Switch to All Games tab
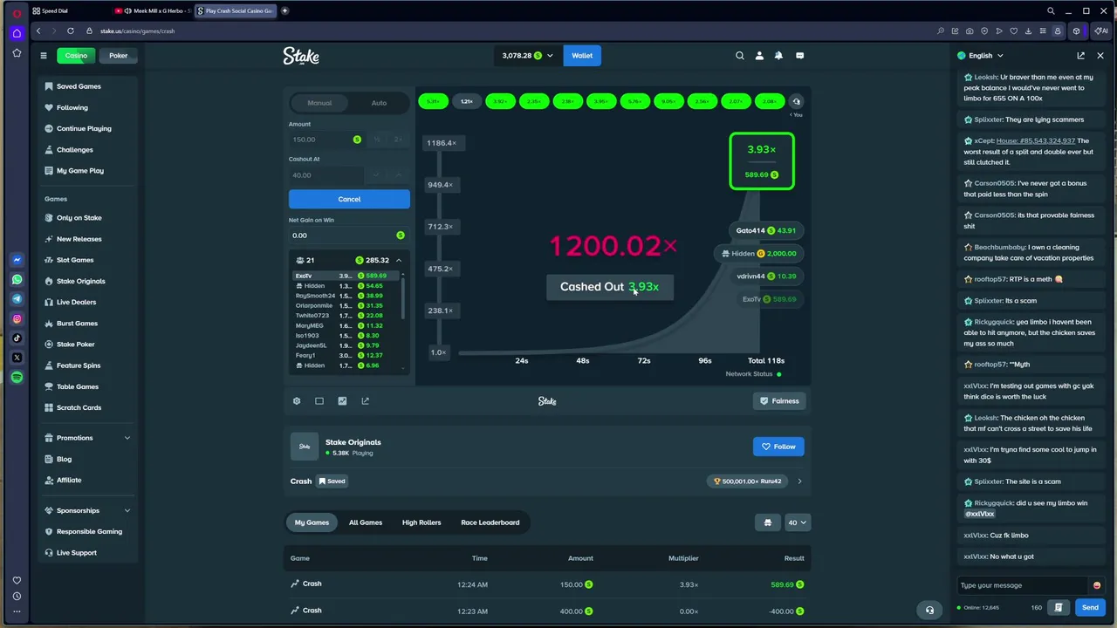 coord(366,522)
